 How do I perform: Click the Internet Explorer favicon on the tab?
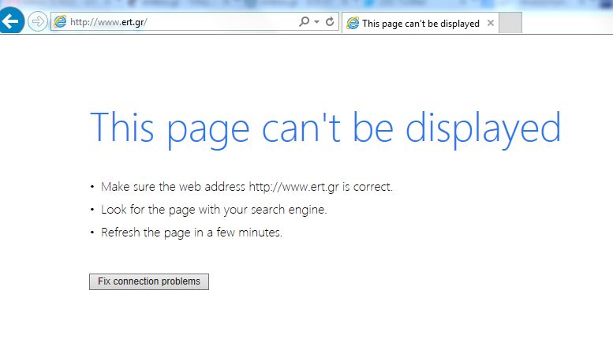(353, 23)
